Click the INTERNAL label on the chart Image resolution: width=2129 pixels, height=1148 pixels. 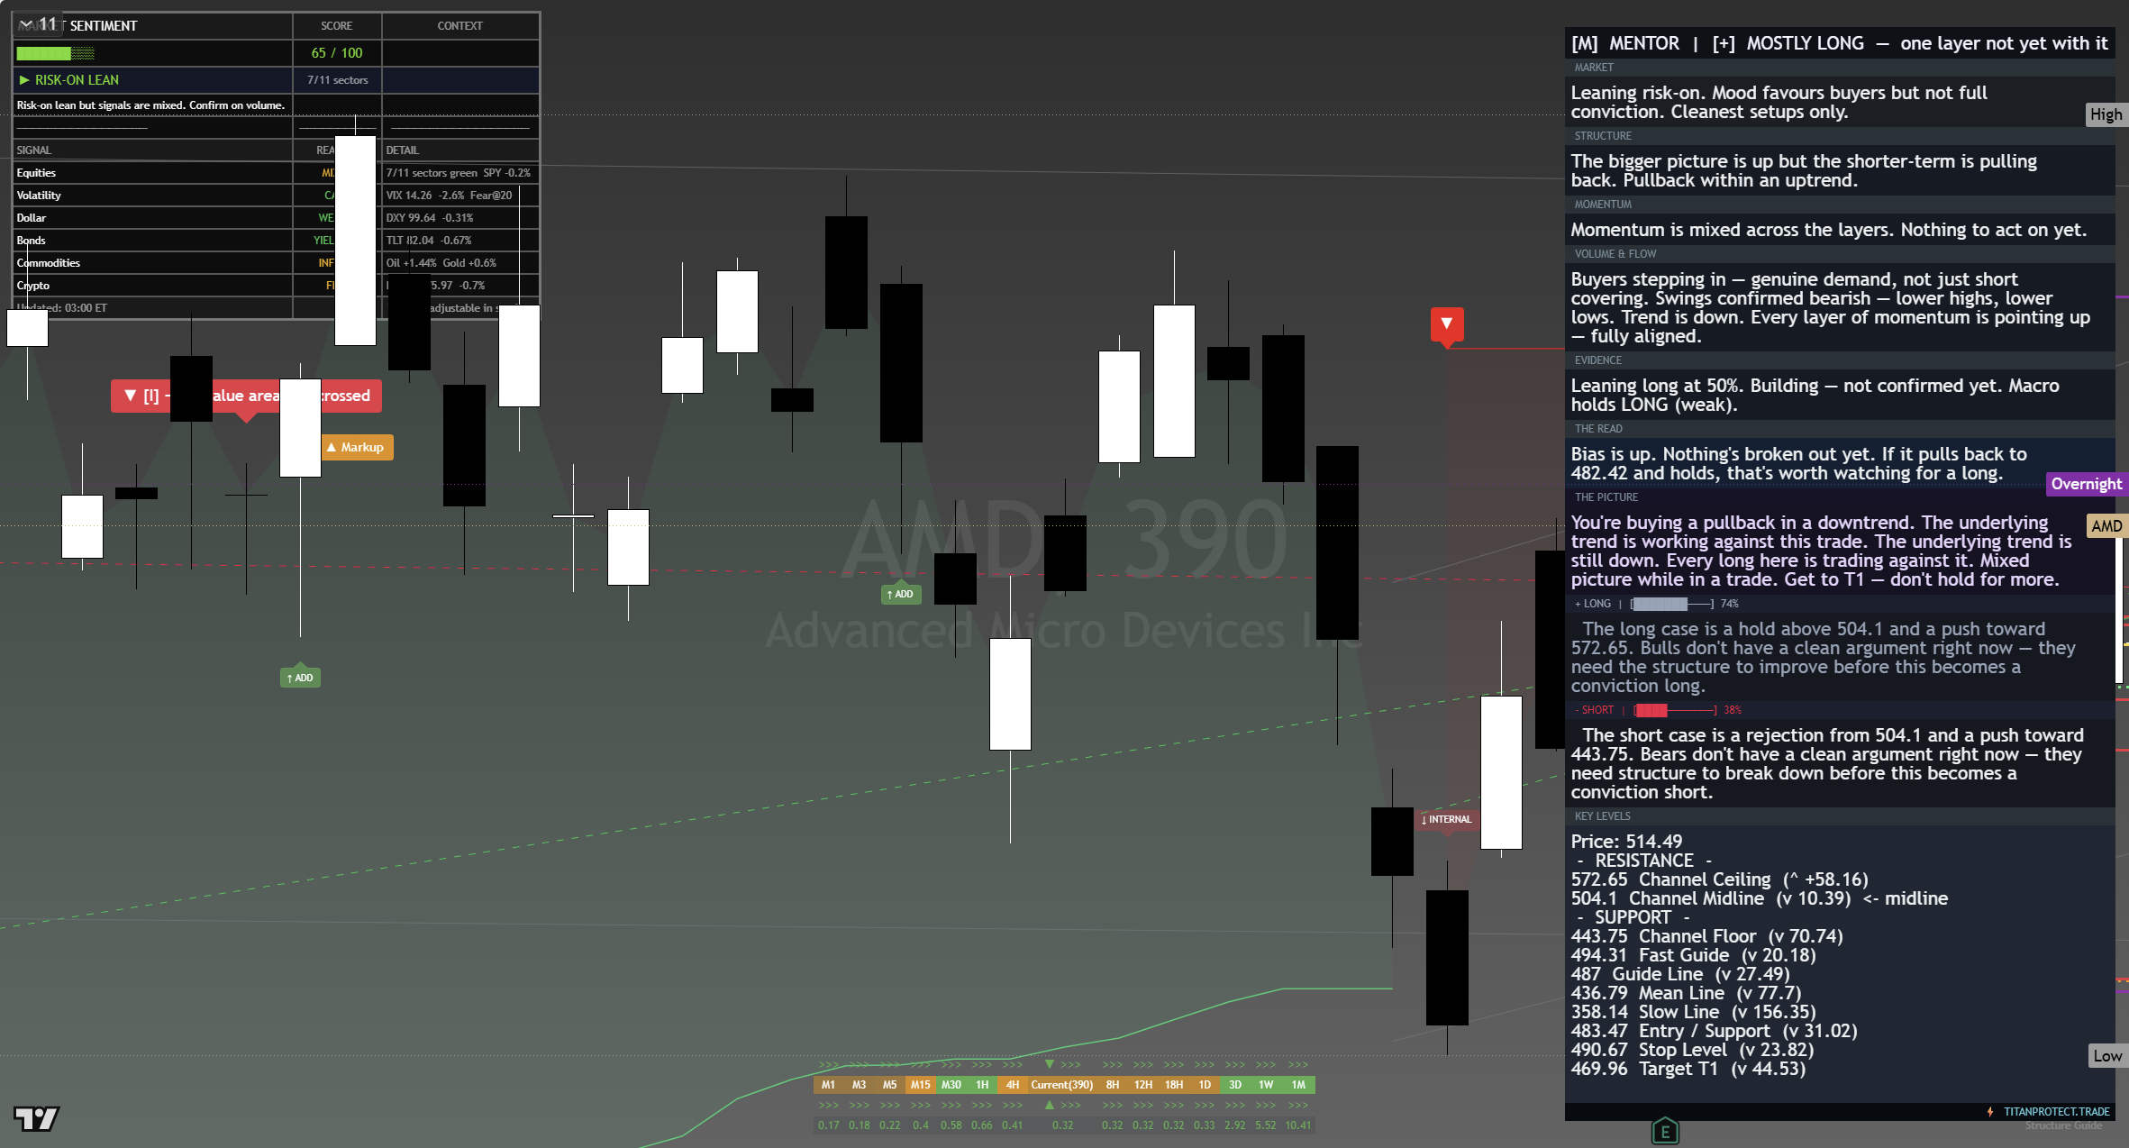1447,819
